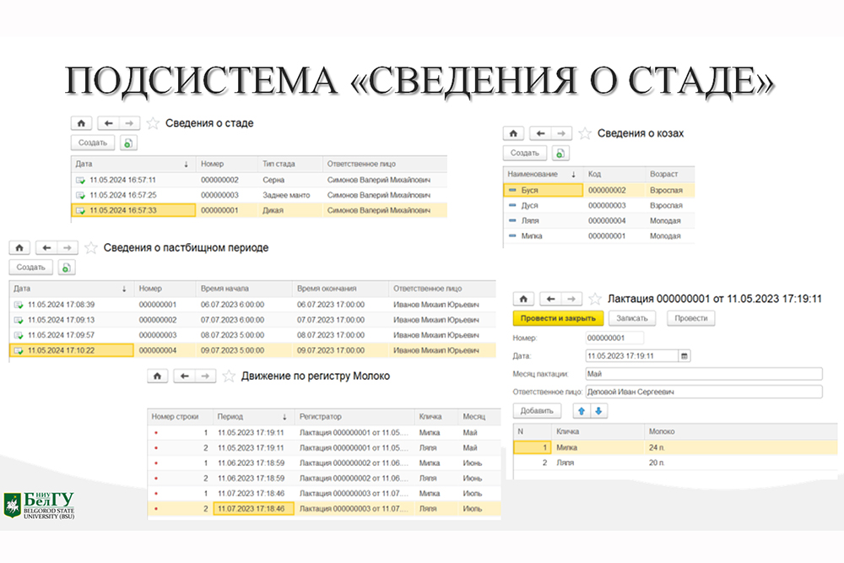Viewport: 844px width, 563px height.
Task: Click the Записать button
Action: [632, 318]
